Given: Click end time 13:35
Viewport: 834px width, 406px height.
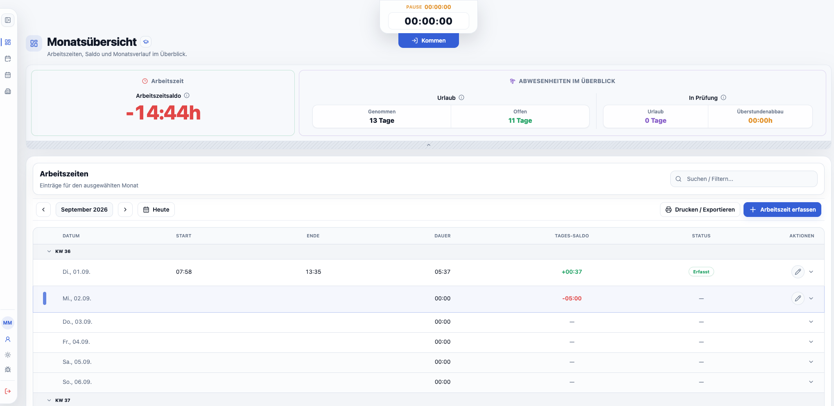Looking at the screenshot, I should 313,272.
